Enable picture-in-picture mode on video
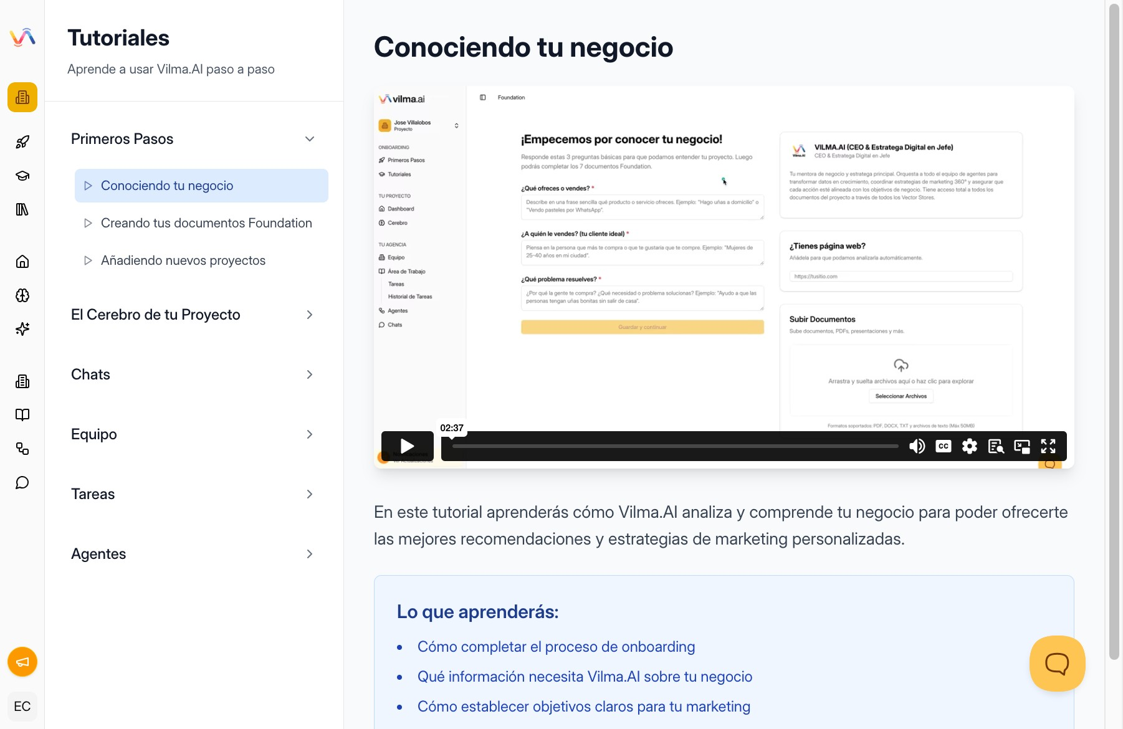 click(x=1022, y=446)
